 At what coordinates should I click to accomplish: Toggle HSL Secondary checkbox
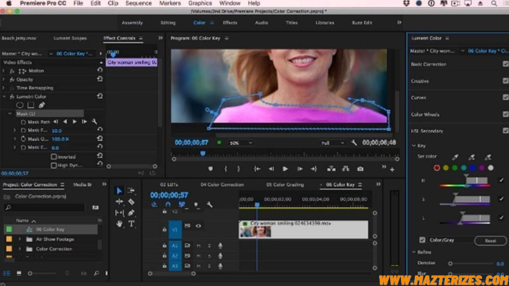[505, 131]
